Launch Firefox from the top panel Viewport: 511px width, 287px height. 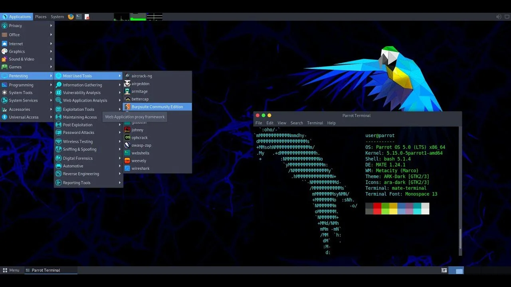point(71,17)
